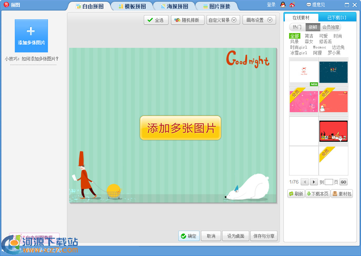Switch to the 模板拼图 tab

[131, 6]
